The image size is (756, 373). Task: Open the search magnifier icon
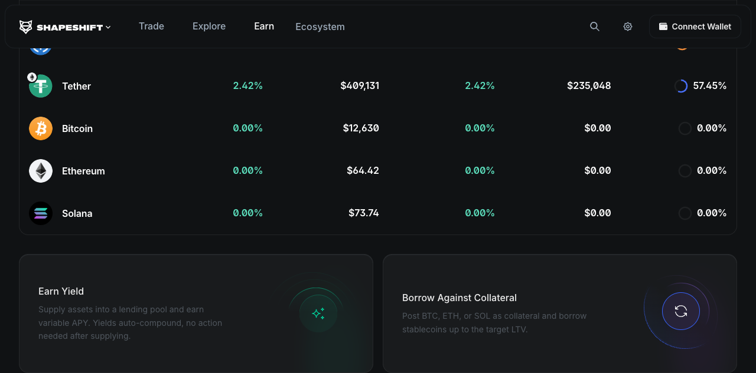pyautogui.click(x=595, y=27)
